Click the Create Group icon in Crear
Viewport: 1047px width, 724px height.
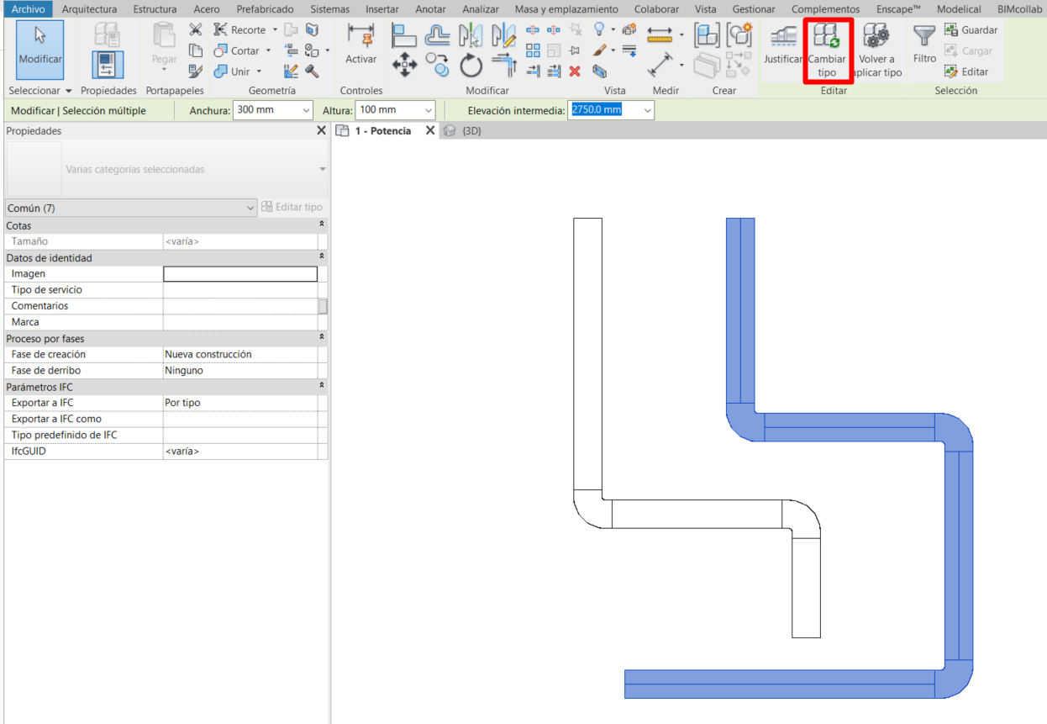[x=739, y=35]
